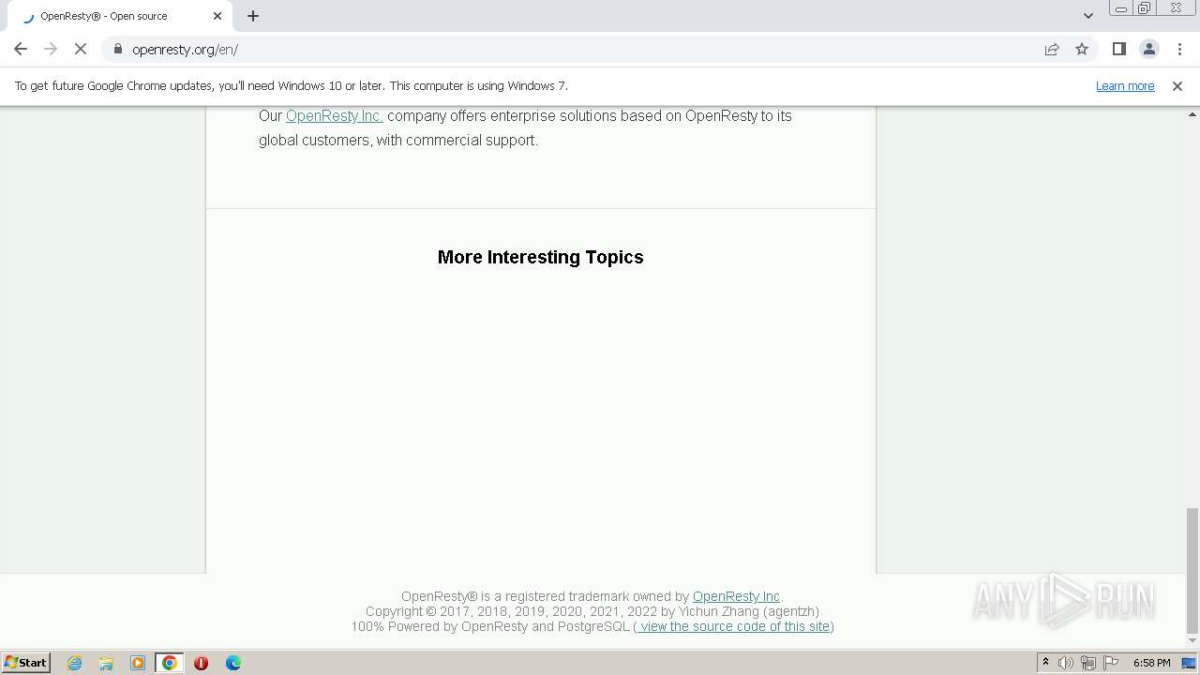Click the scrollbar up arrow
The image size is (1200, 675).
point(1192,113)
